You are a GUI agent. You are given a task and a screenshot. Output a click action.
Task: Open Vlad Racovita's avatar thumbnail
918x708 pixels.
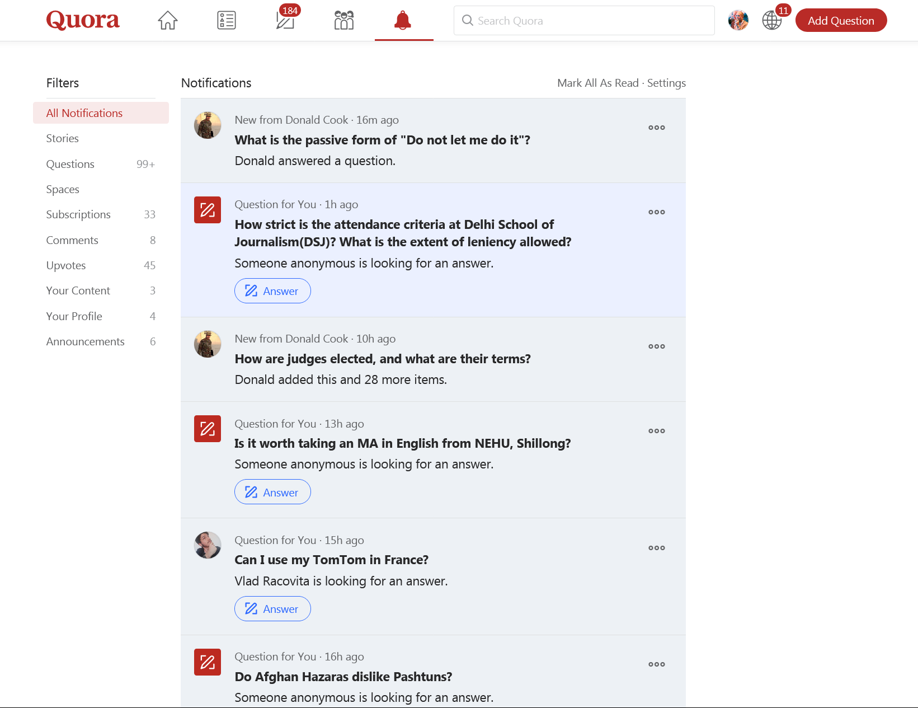(x=208, y=545)
